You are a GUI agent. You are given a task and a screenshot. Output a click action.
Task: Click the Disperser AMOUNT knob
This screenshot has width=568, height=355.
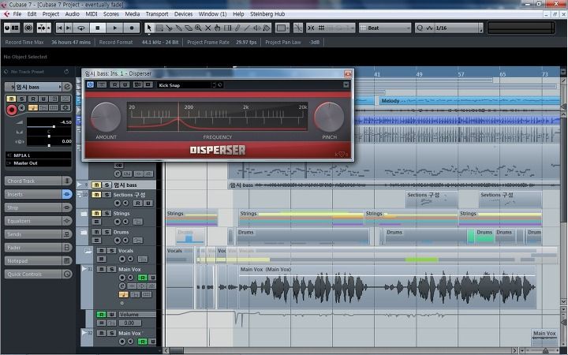[106, 117]
